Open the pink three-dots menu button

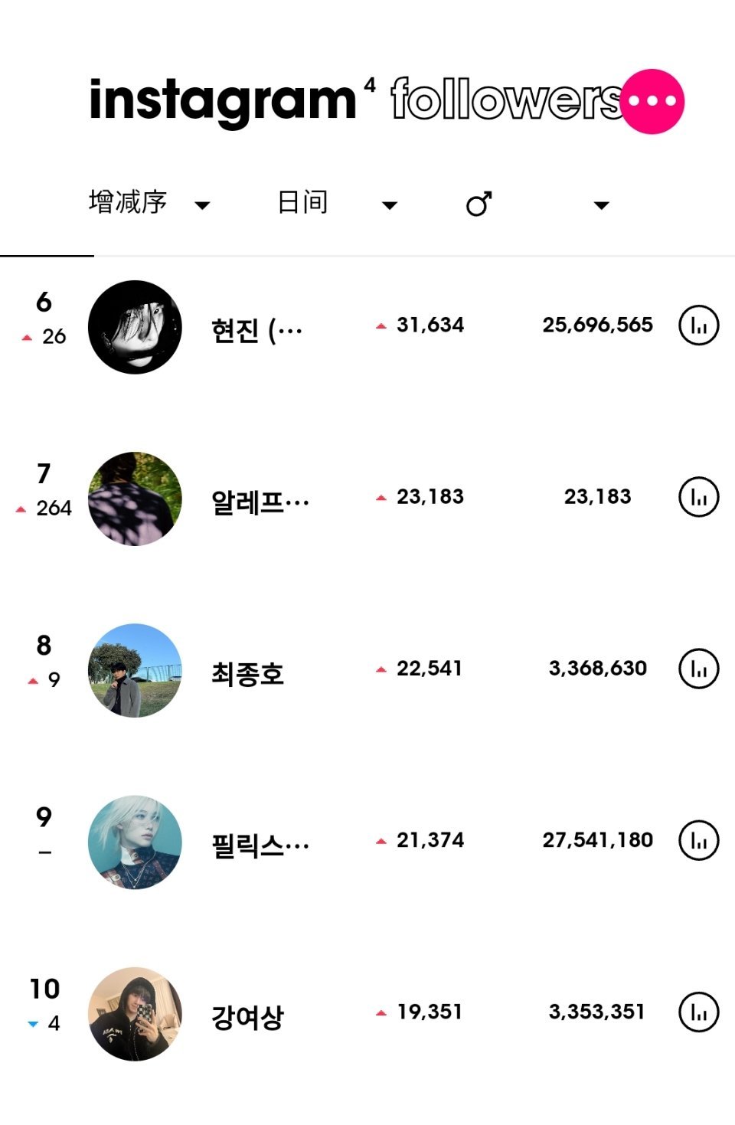click(x=652, y=101)
